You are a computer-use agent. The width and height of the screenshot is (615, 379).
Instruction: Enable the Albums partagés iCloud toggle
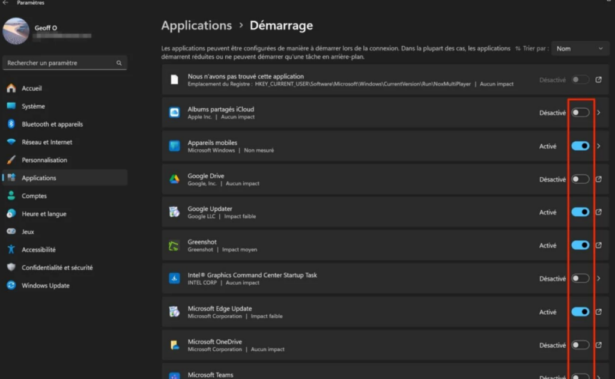(580, 112)
